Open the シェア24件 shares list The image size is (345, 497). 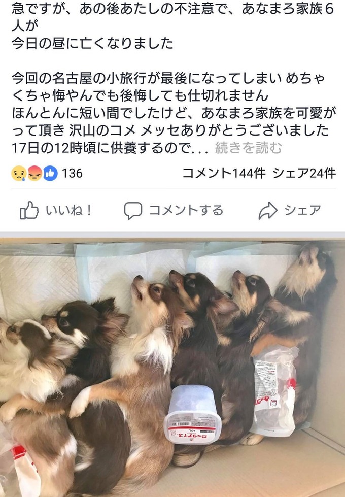pos(304,173)
